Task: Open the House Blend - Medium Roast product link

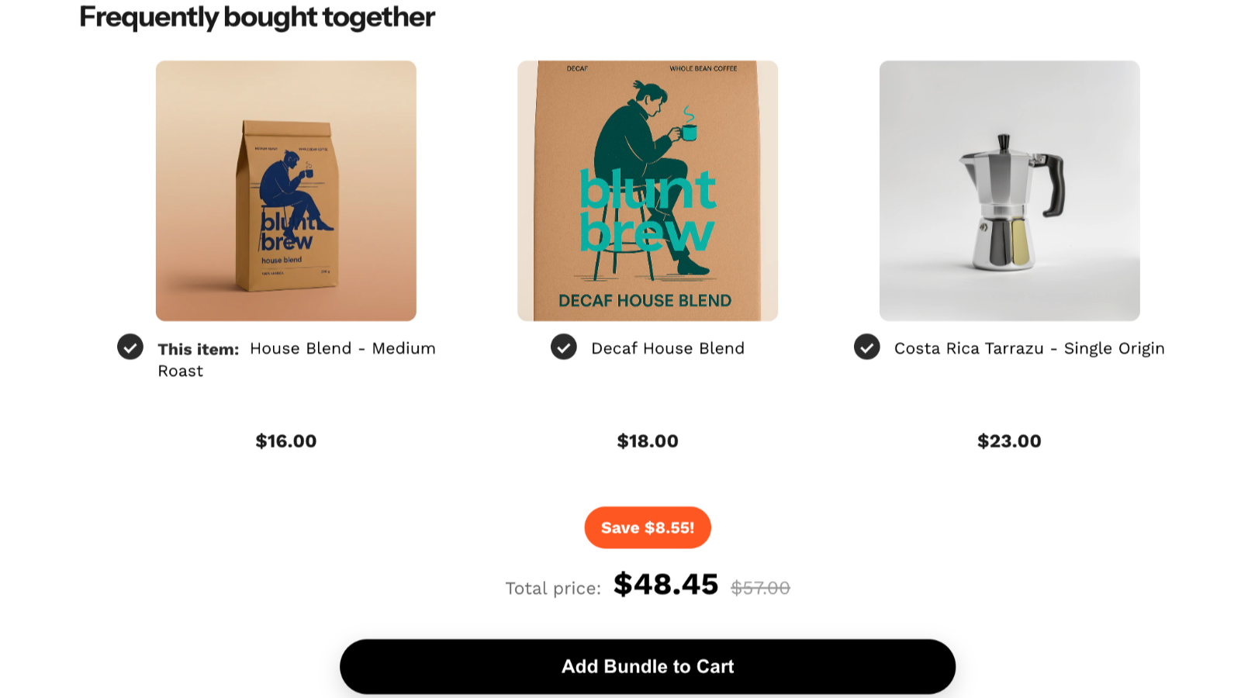Action: click(x=341, y=348)
